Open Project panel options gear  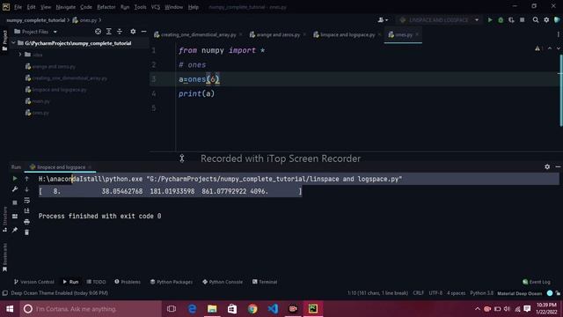133,32
